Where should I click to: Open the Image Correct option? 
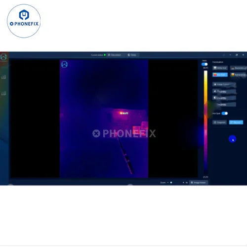[224, 84]
